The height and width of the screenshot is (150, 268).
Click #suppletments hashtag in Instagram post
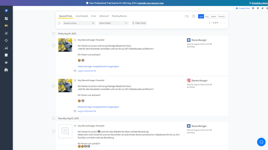tap(100, 107)
